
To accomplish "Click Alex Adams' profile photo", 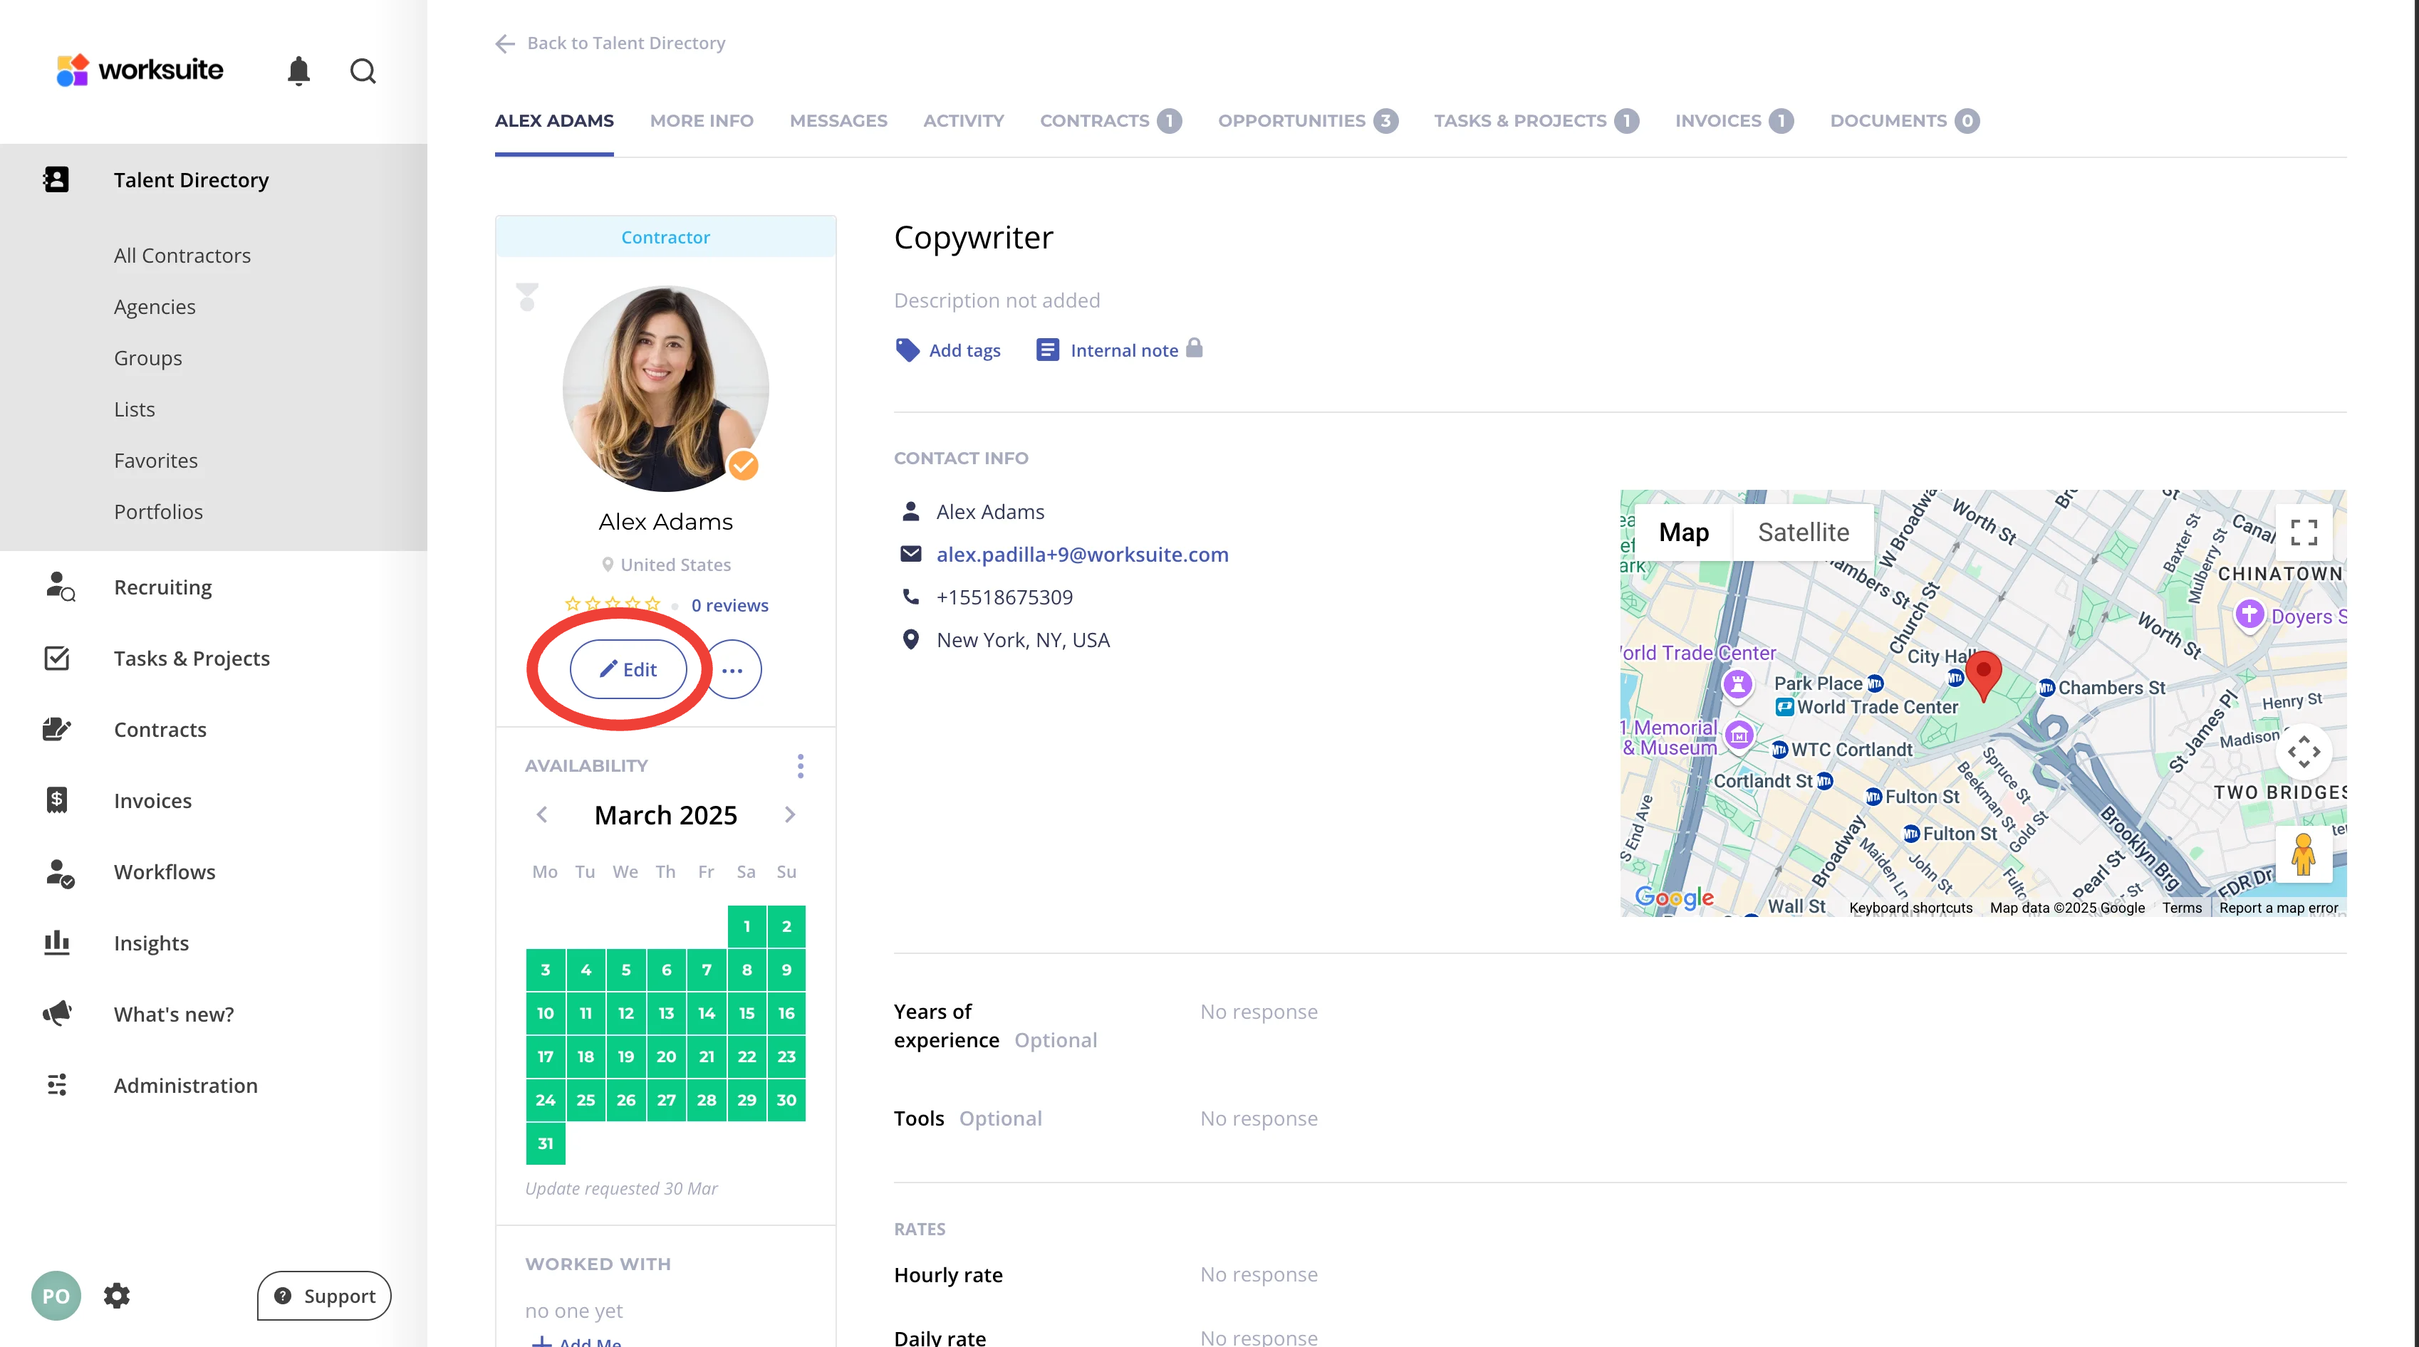I will [x=665, y=388].
